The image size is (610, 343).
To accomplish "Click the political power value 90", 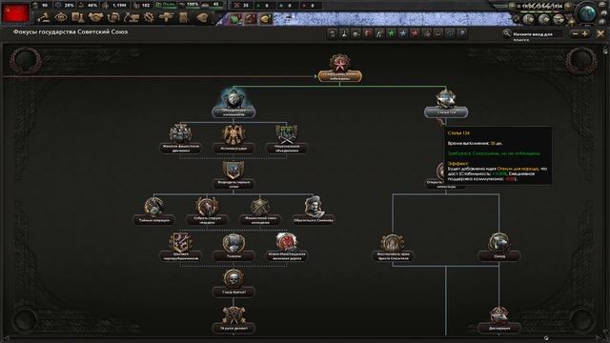I will tap(45, 6).
